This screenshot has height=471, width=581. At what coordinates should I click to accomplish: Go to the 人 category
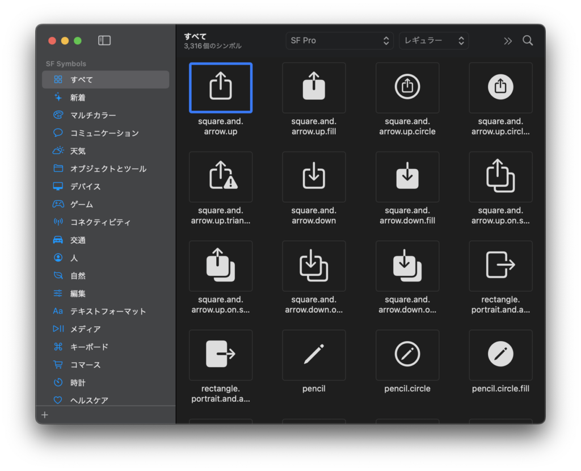(x=106, y=258)
